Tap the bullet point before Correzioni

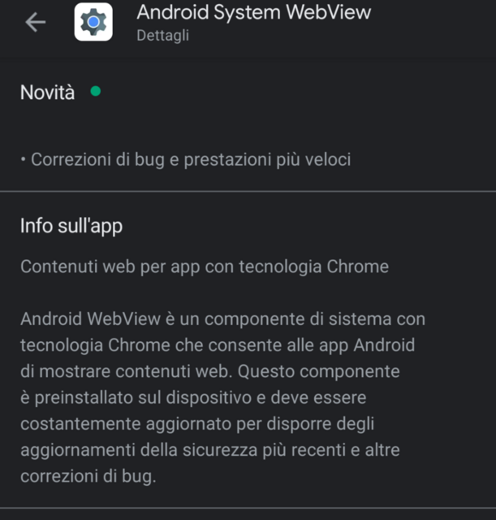pyautogui.click(x=23, y=160)
